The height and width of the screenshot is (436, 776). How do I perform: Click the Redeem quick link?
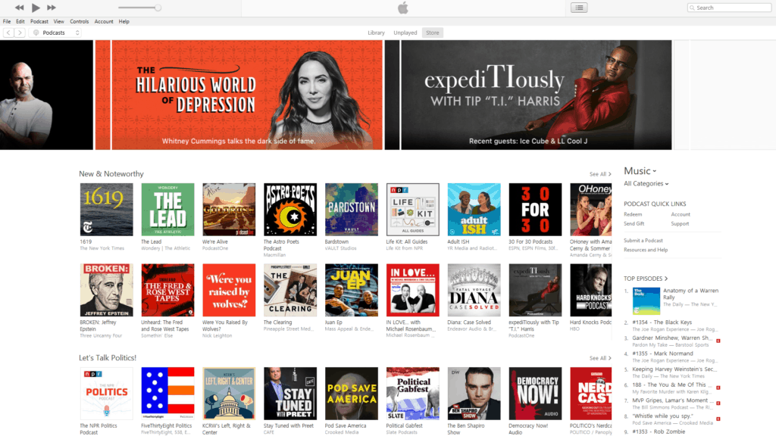633,214
